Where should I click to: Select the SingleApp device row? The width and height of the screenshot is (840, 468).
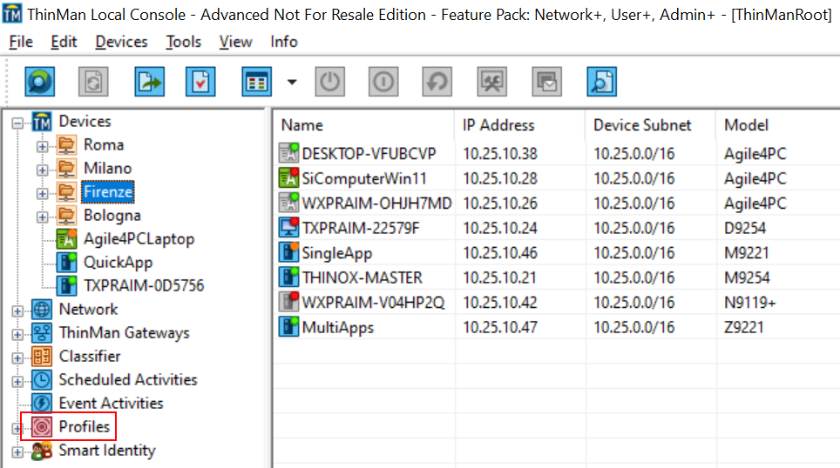[557, 253]
